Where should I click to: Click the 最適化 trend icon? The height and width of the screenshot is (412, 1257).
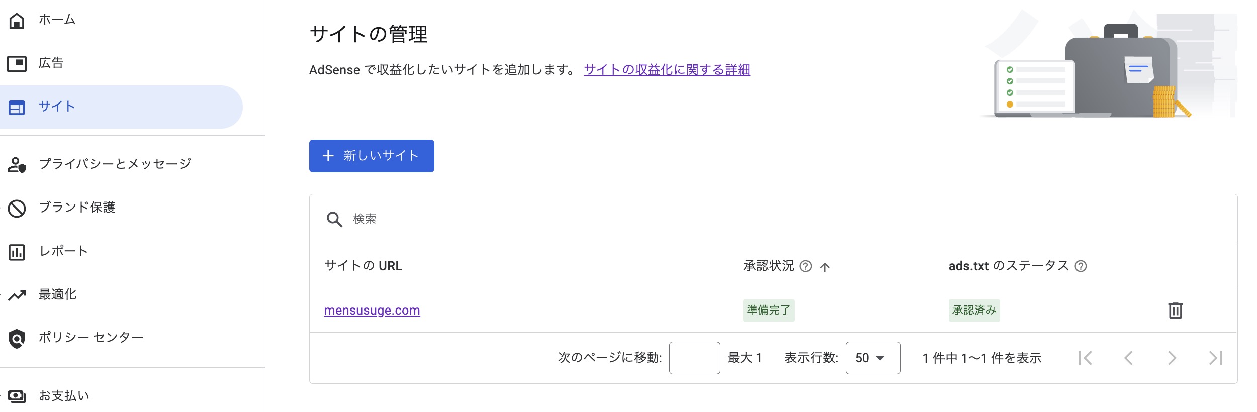point(17,295)
